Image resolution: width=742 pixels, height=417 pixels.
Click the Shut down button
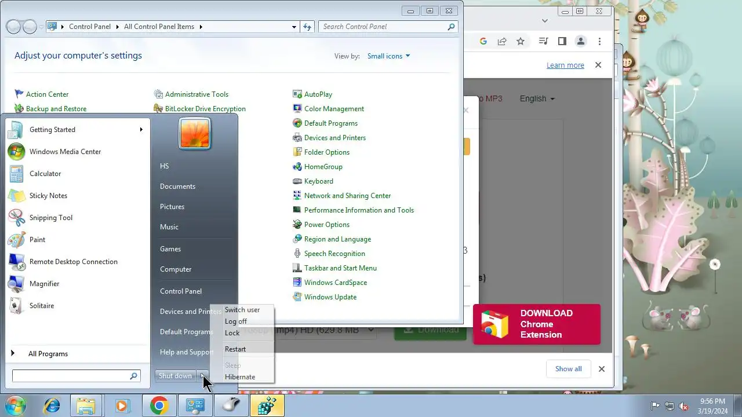[x=175, y=376]
